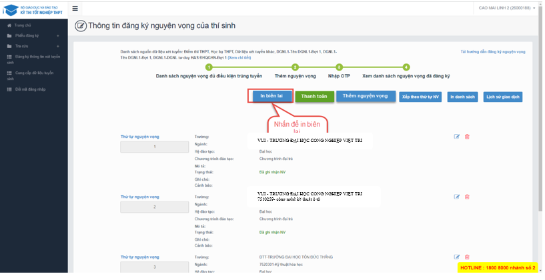Click the edit icon for nguyện vọng 2
This screenshot has width=545, height=280.
[457, 197]
